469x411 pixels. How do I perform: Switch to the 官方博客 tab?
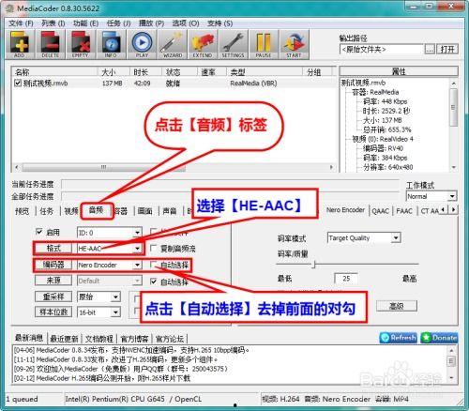point(134,339)
